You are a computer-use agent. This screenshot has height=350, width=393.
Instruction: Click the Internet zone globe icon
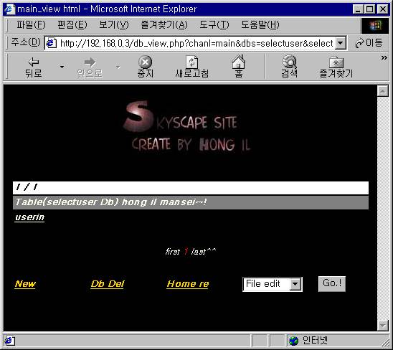293,341
